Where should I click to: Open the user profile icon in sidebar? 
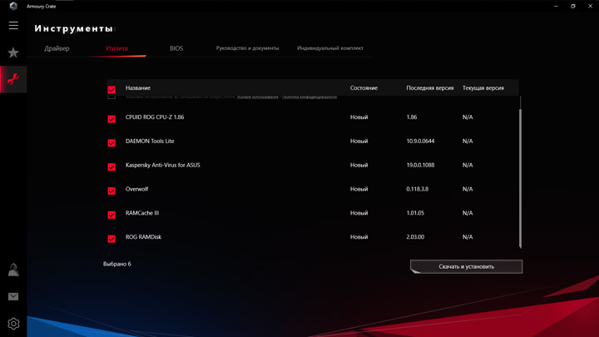click(13, 270)
